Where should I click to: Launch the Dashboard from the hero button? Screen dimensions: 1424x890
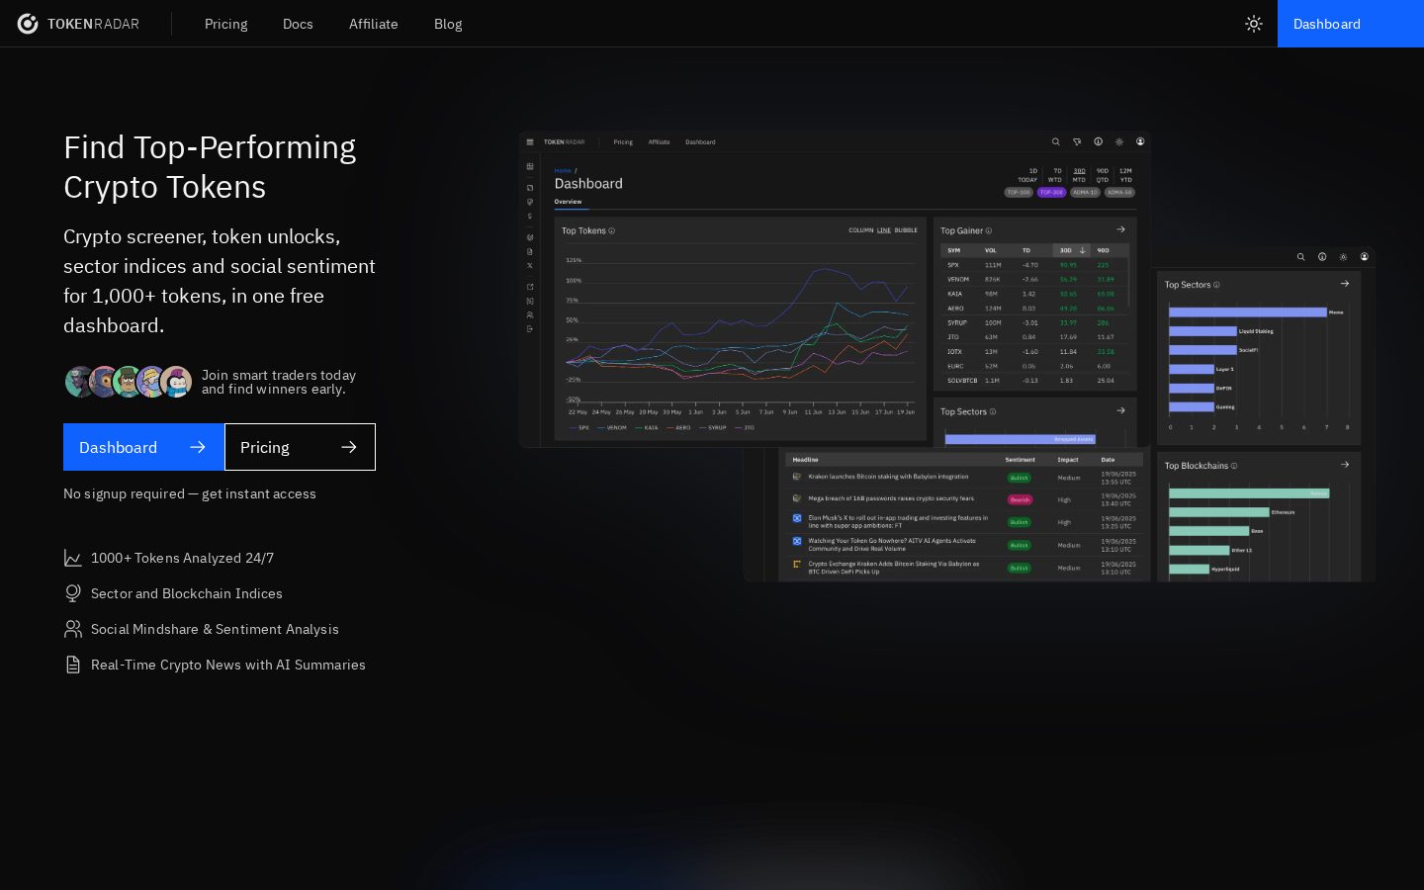143,447
